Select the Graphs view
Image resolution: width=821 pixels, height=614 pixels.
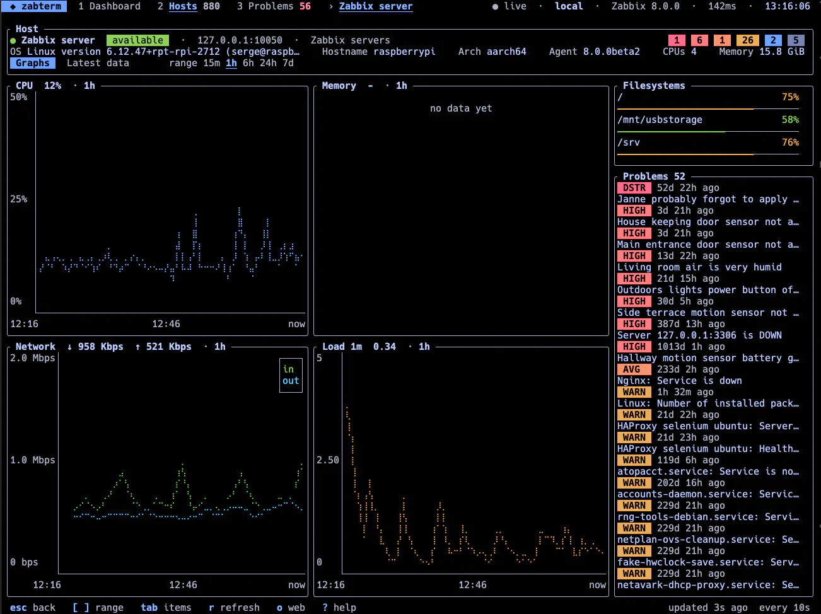tap(33, 63)
